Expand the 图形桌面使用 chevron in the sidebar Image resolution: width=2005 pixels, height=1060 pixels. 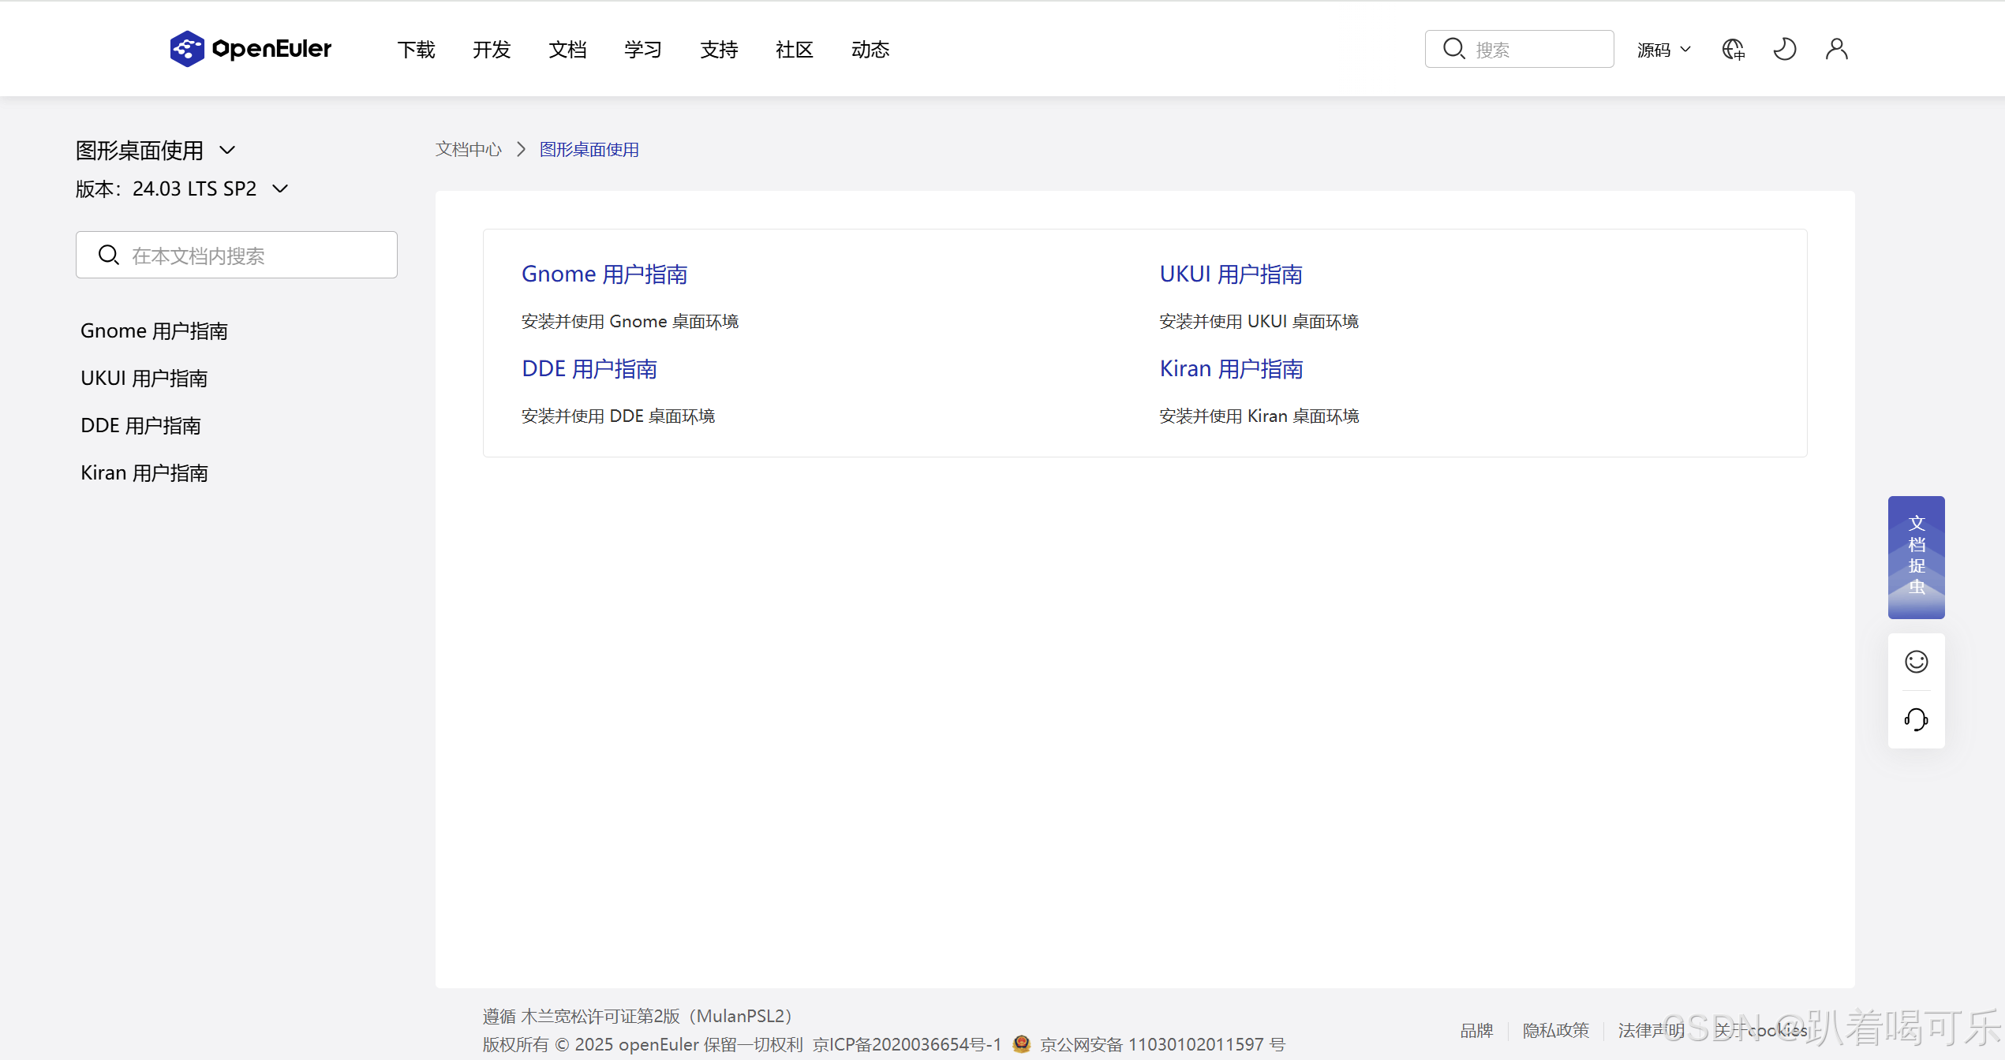[227, 149]
